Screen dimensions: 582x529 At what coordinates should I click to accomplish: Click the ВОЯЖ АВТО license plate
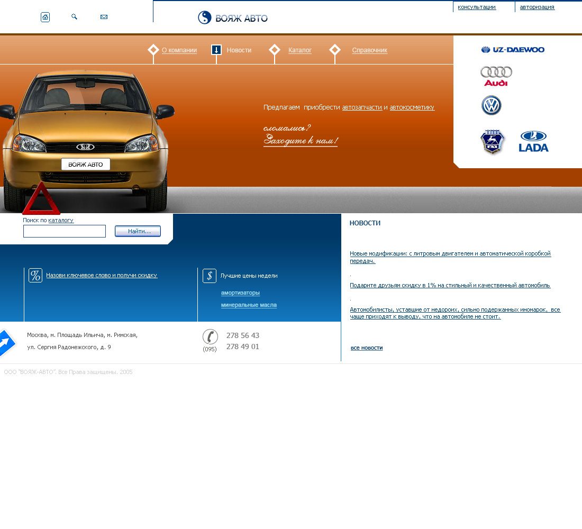point(86,165)
